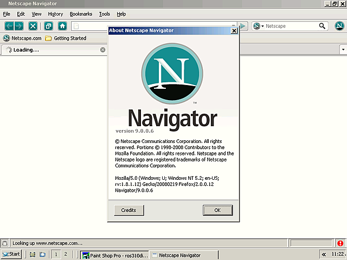Go forward with the Forward arrow button
Screen dimensions: 347x260
click(x=19, y=26)
